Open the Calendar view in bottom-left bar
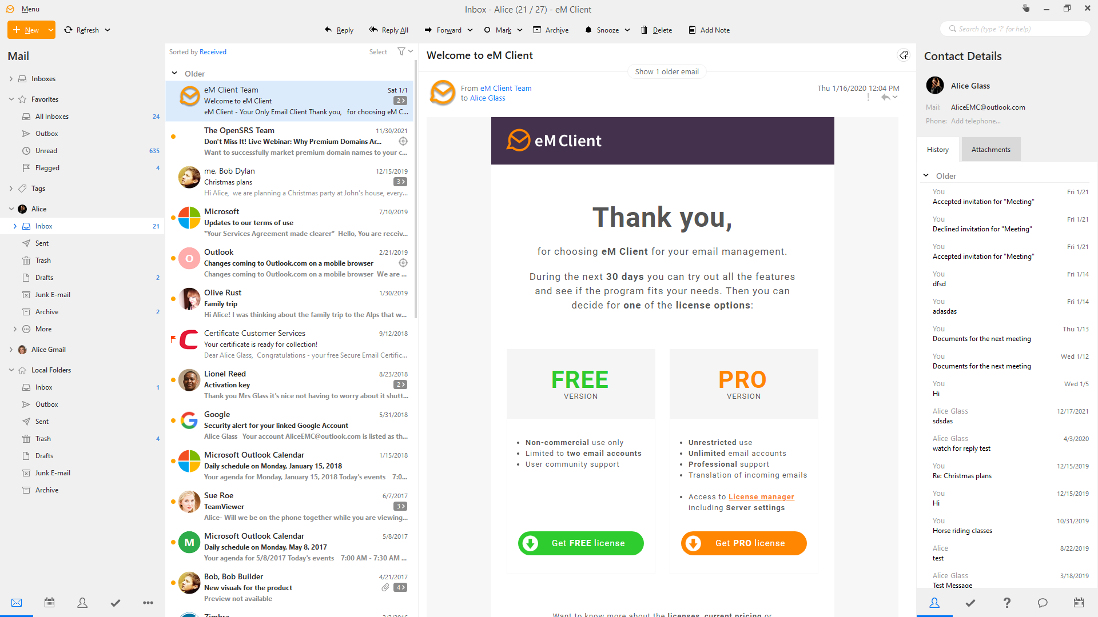This screenshot has height=617, width=1098. 50,603
